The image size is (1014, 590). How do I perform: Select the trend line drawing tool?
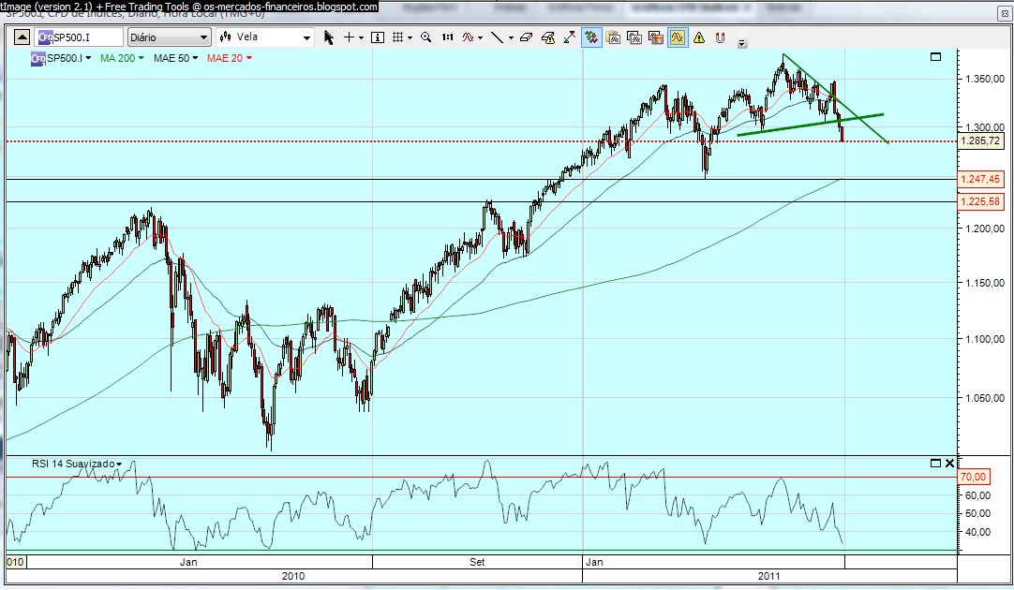point(497,37)
